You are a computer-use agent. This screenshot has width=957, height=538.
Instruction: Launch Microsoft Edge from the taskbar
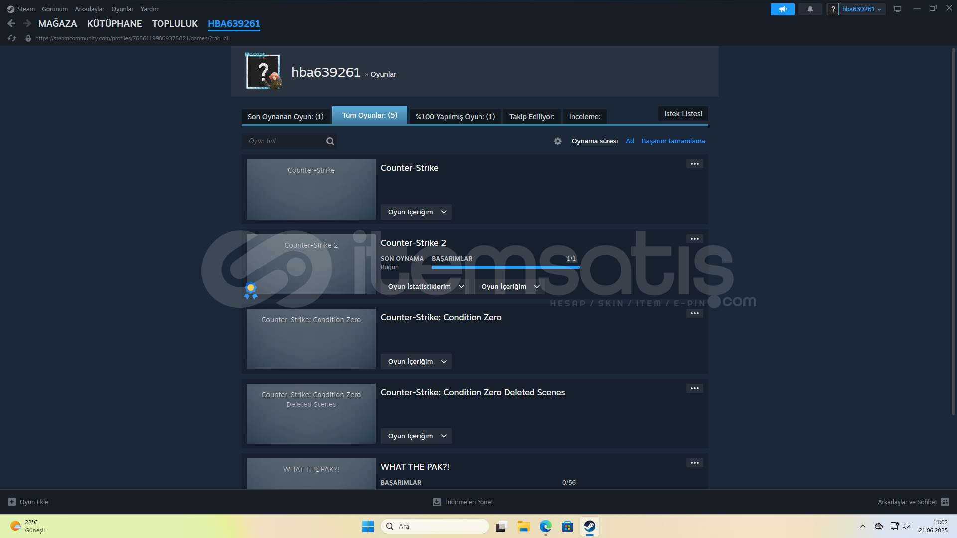click(x=545, y=526)
